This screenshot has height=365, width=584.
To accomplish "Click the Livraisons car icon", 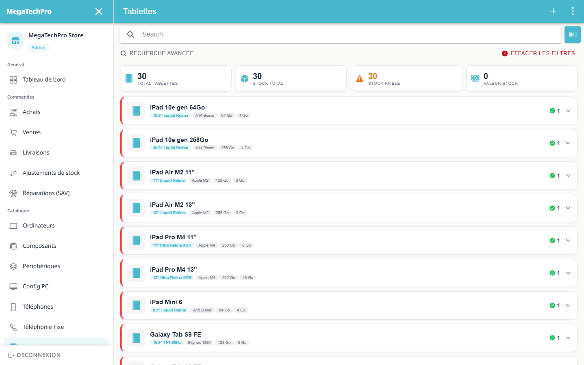I will 13,152.
